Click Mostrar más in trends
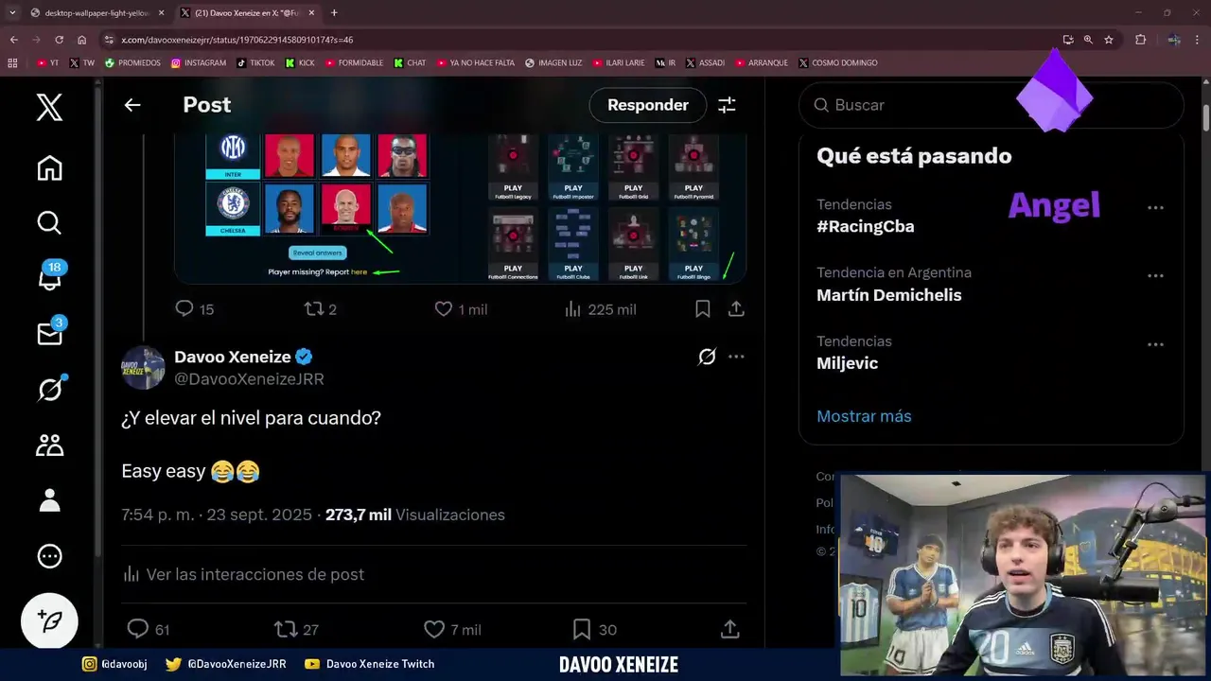The width and height of the screenshot is (1211, 681). click(864, 416)
